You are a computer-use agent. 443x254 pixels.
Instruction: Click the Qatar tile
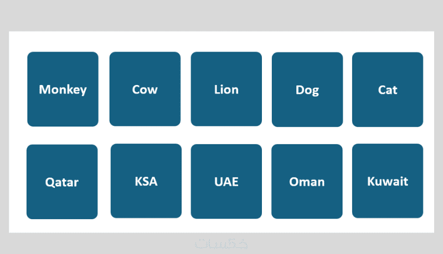pos(62,182)
